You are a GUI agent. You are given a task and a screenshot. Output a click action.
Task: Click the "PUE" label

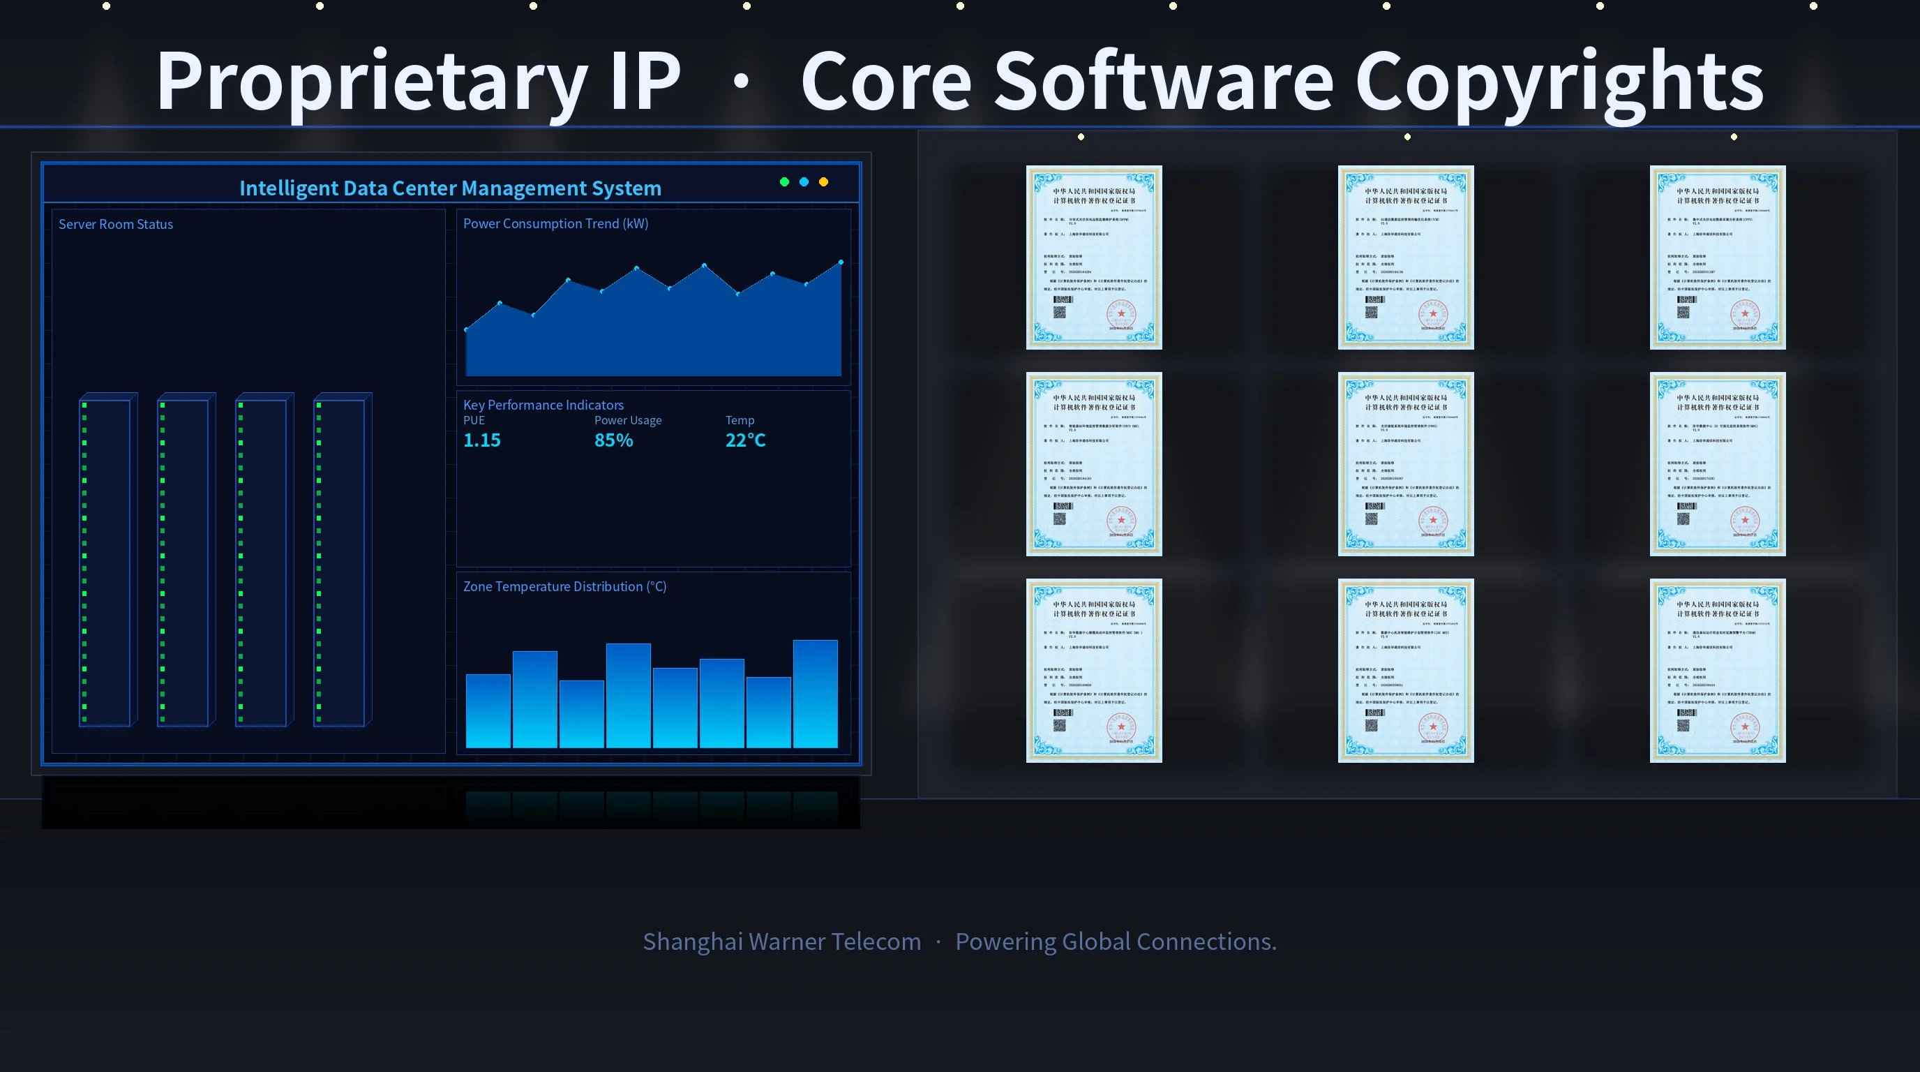474,420
